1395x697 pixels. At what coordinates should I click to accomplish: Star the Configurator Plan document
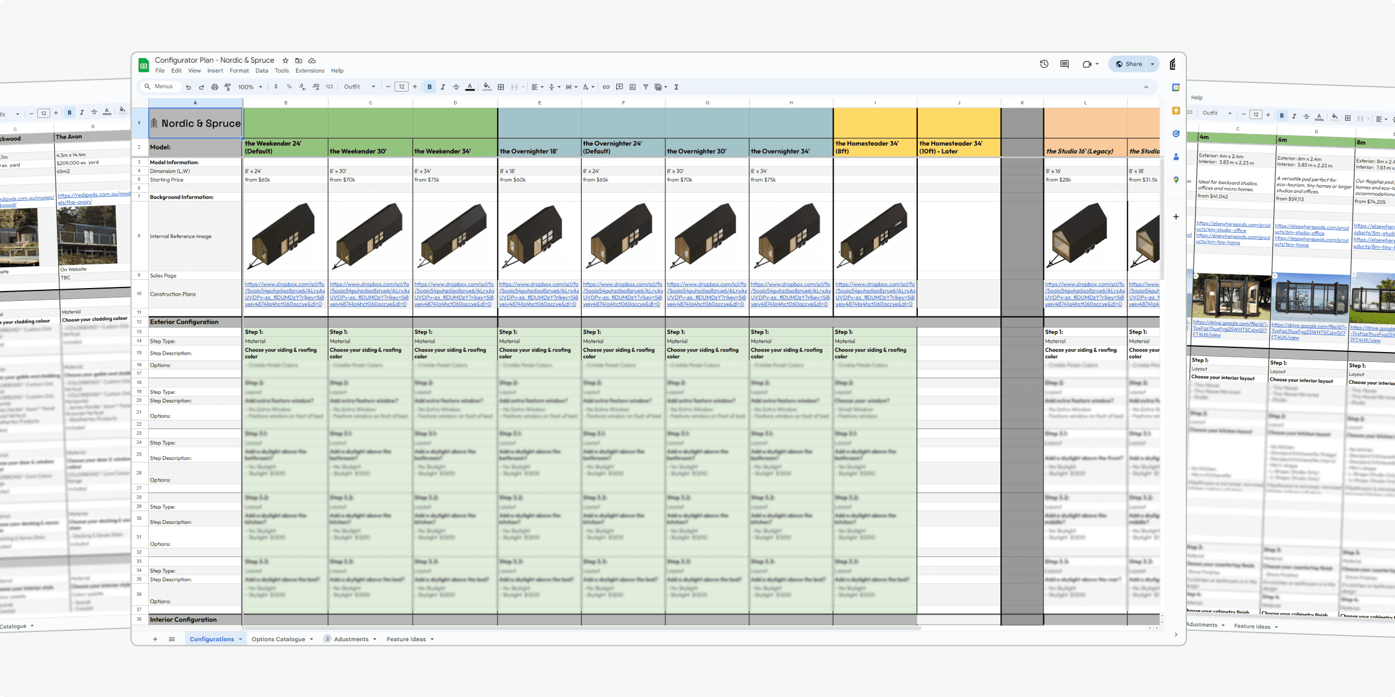pyautogui.click(x=285, y=60)
